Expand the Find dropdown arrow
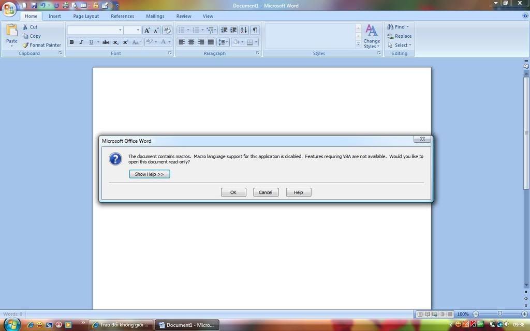 point(408,27)
